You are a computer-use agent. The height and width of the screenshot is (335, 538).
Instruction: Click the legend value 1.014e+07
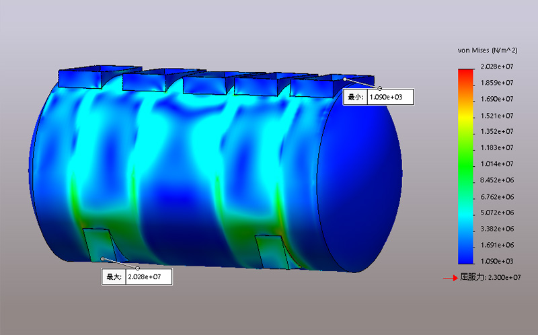tap(498, 164)
